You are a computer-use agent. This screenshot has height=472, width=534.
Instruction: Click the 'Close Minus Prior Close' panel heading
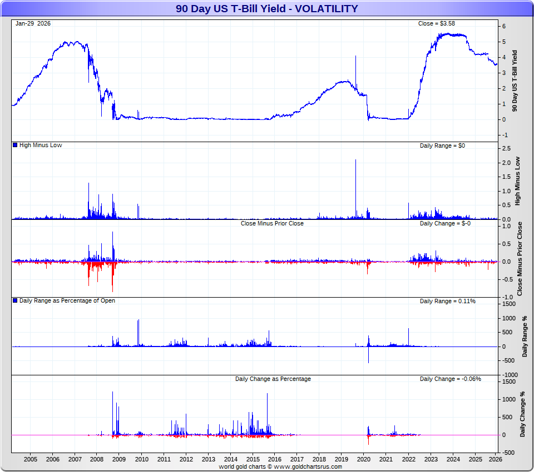272,223
